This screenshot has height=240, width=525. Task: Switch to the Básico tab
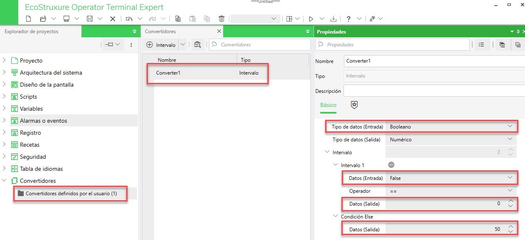[328, 105]
